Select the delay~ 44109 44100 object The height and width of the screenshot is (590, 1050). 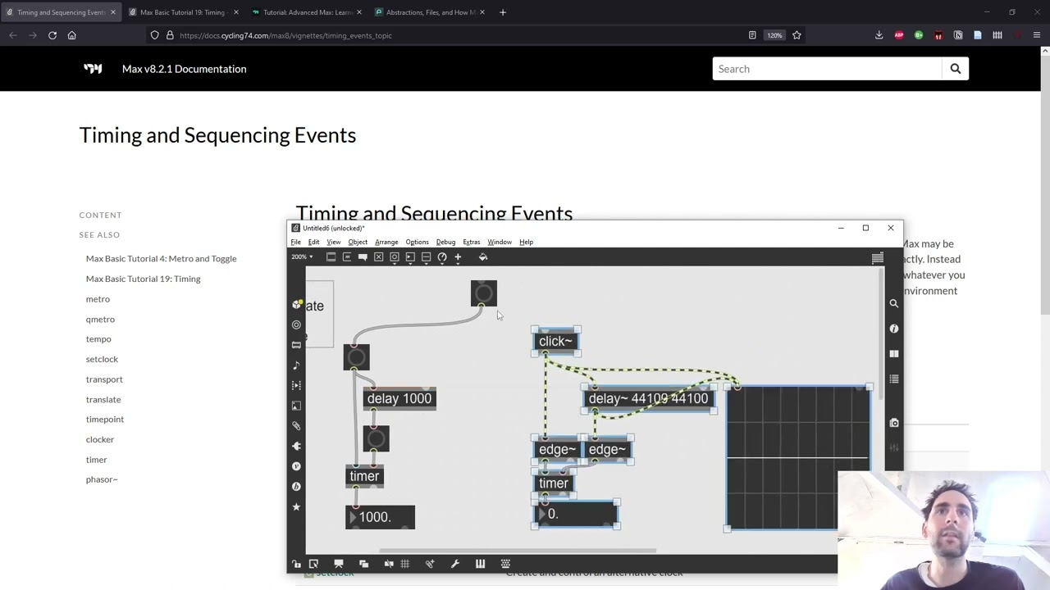coord(648,398)
